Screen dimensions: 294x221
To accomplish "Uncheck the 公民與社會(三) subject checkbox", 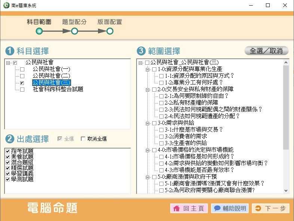I will point(22,83).
